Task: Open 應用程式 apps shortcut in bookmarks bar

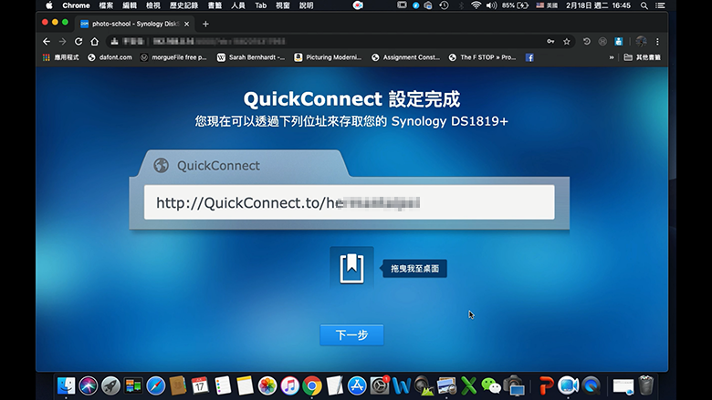Action: pyautogui.click(x=60, y=57)
